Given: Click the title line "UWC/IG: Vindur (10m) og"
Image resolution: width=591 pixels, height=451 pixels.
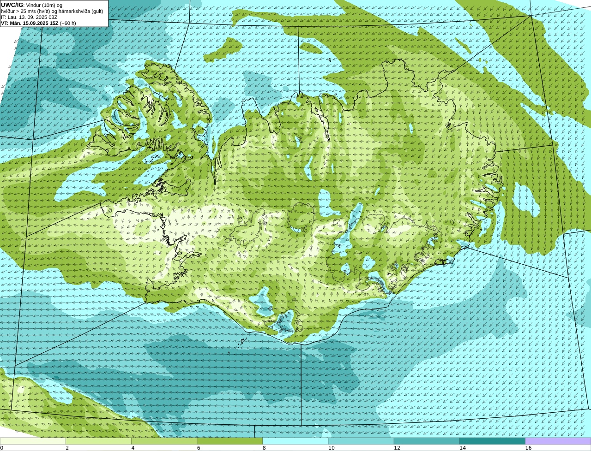Looking at the screenshot, I should (x=31, y=5).
